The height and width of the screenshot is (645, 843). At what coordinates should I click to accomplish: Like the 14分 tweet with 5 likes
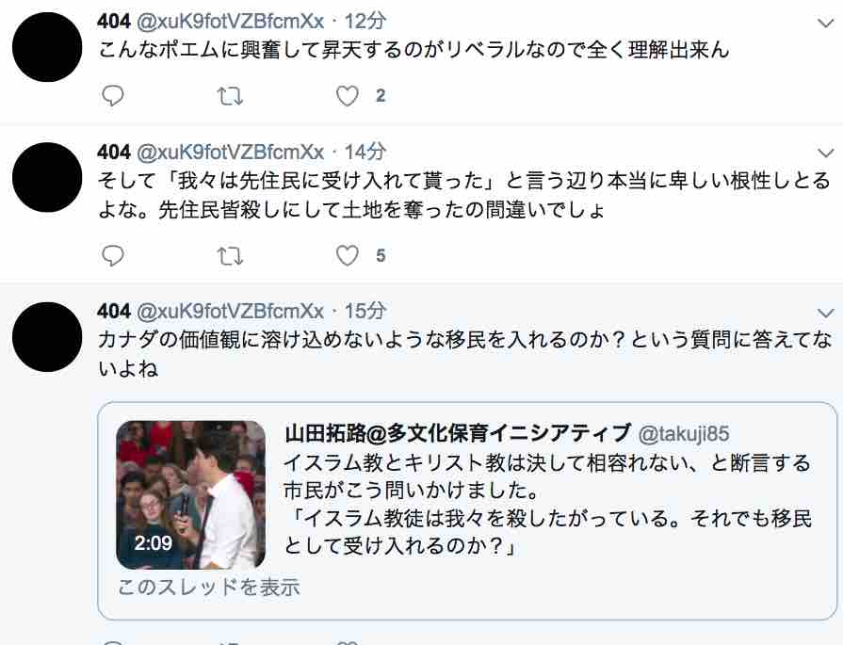[348, 256]
